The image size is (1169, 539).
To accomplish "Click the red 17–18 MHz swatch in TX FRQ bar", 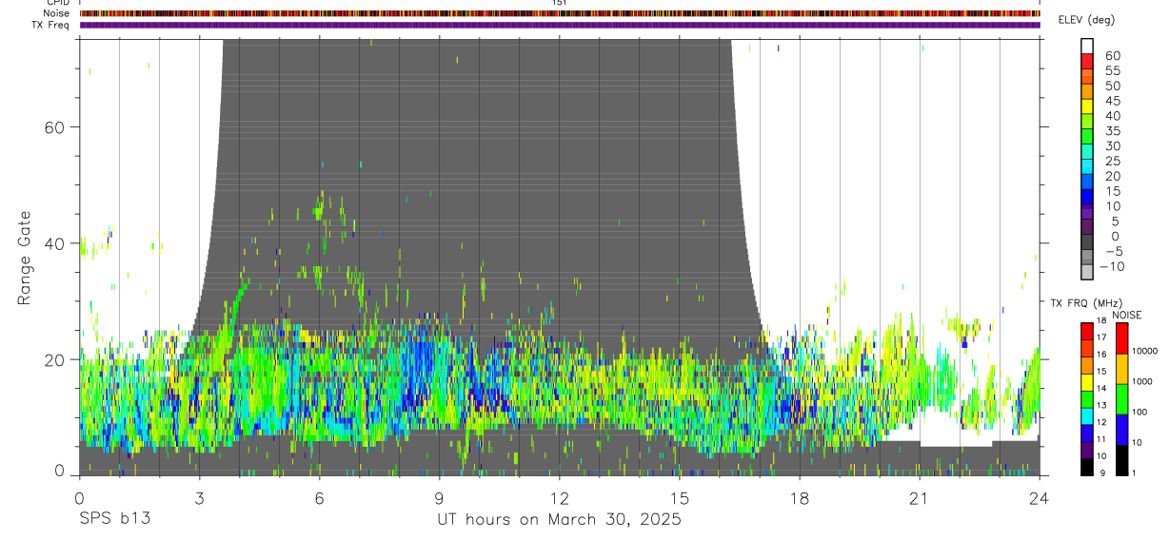I will (1087, 331).
